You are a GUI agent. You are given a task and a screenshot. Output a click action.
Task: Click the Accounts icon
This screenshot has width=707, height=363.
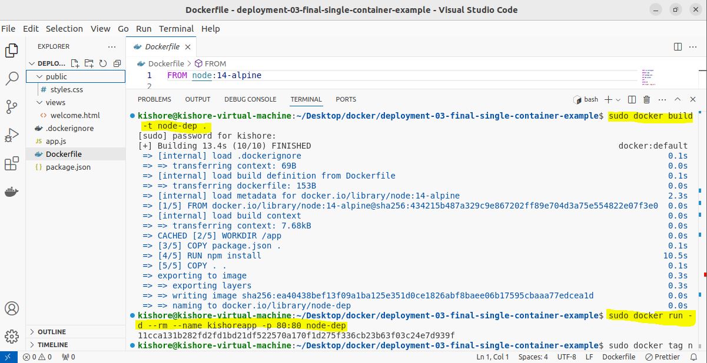click(11, 308)
